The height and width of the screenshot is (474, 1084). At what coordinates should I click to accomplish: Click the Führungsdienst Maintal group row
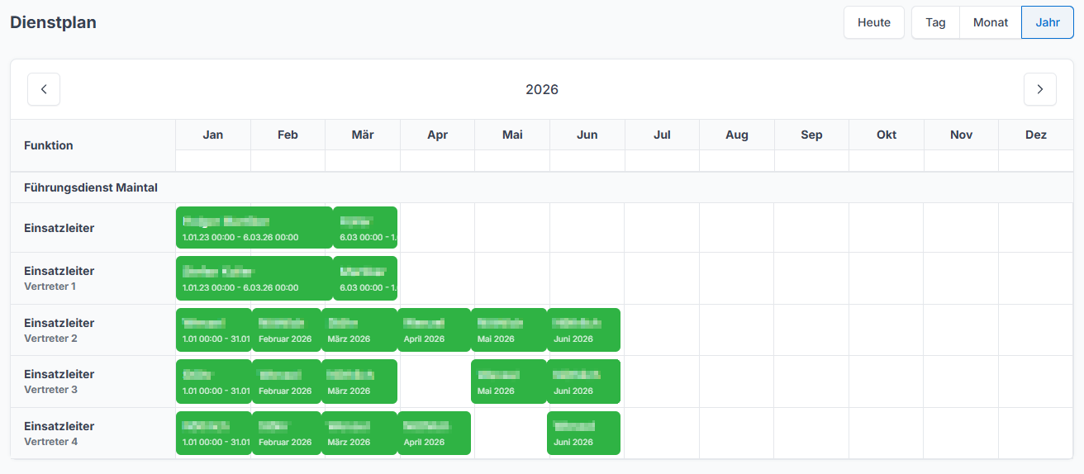pos(542,187)
